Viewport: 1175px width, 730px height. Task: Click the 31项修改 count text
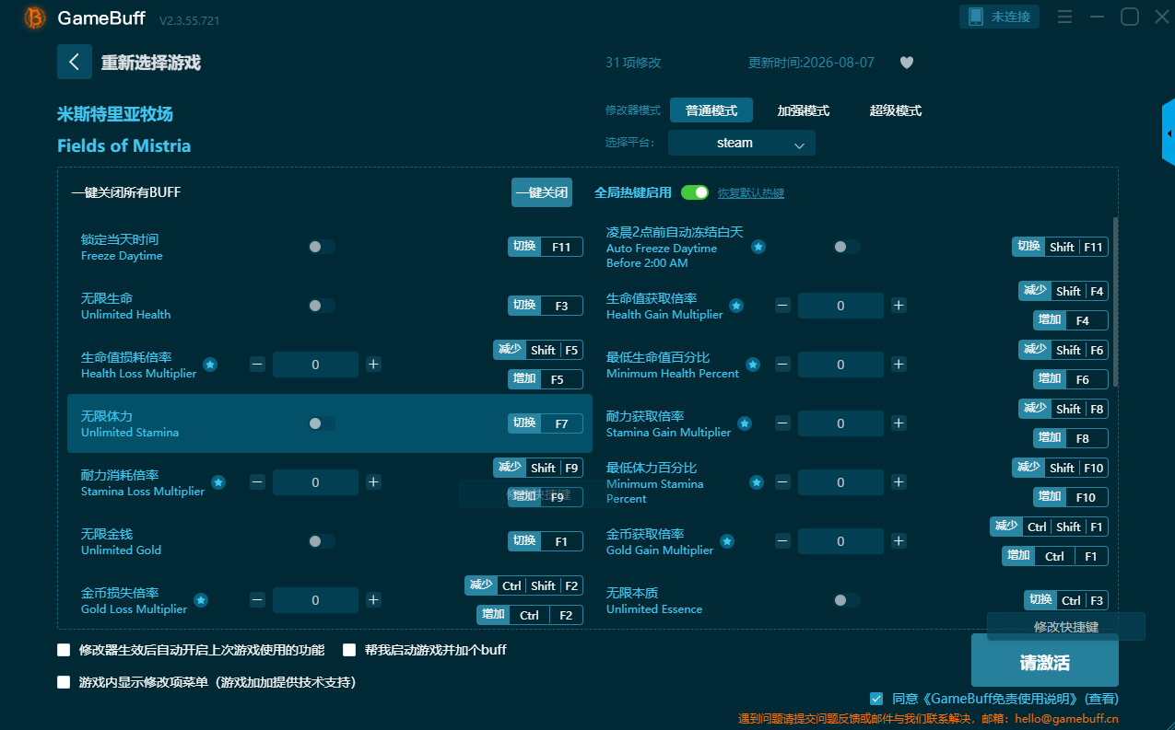click(x=633, y=63)
